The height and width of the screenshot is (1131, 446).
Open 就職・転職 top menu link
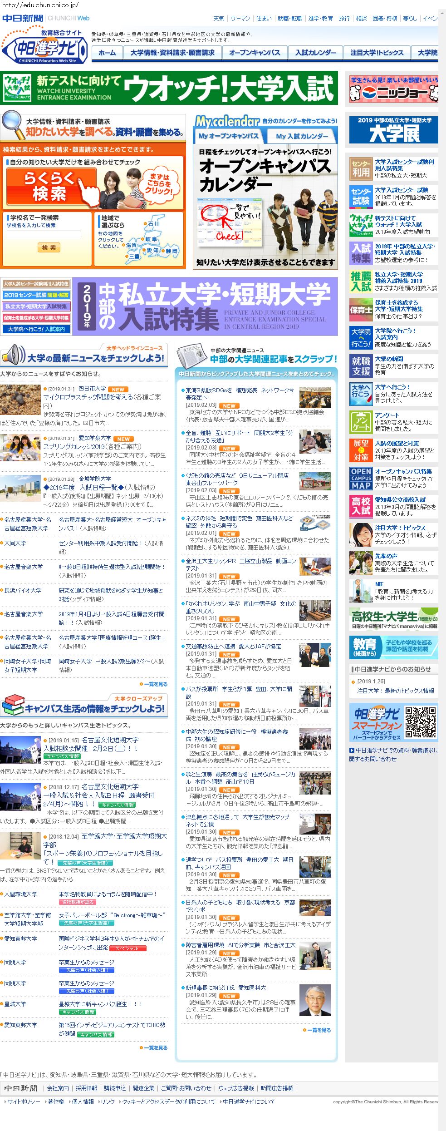coord(290,19)
